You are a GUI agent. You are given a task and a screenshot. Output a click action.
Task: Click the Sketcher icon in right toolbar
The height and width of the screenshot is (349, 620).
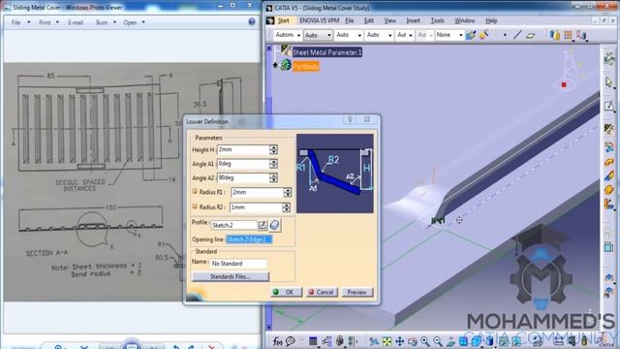[x=609, y=106]
